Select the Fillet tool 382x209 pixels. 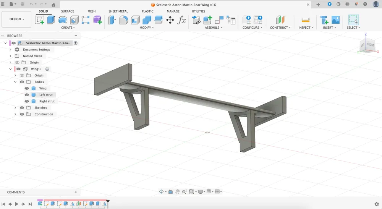point(123,20)
